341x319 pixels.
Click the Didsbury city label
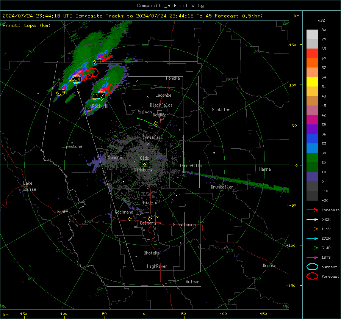[x=143, y=170]
